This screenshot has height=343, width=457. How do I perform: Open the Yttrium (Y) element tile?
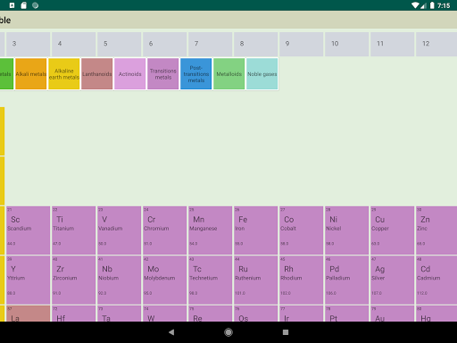pyautogui.click(x=29, y=280)
